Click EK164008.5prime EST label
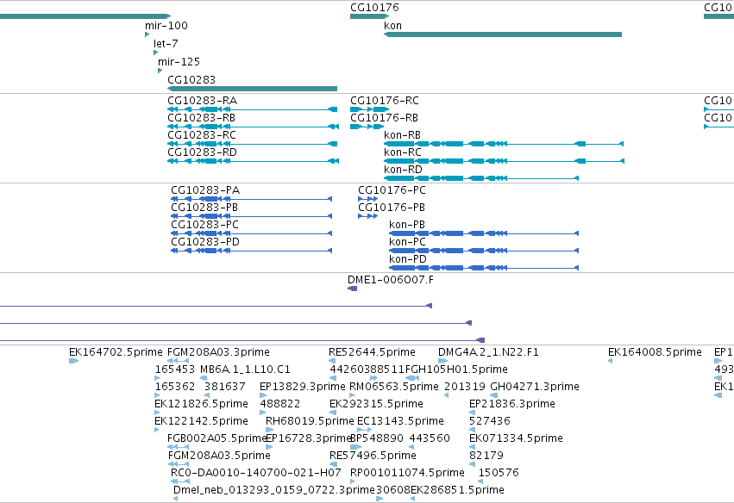The image size is (734, 503). coord(655,352)
